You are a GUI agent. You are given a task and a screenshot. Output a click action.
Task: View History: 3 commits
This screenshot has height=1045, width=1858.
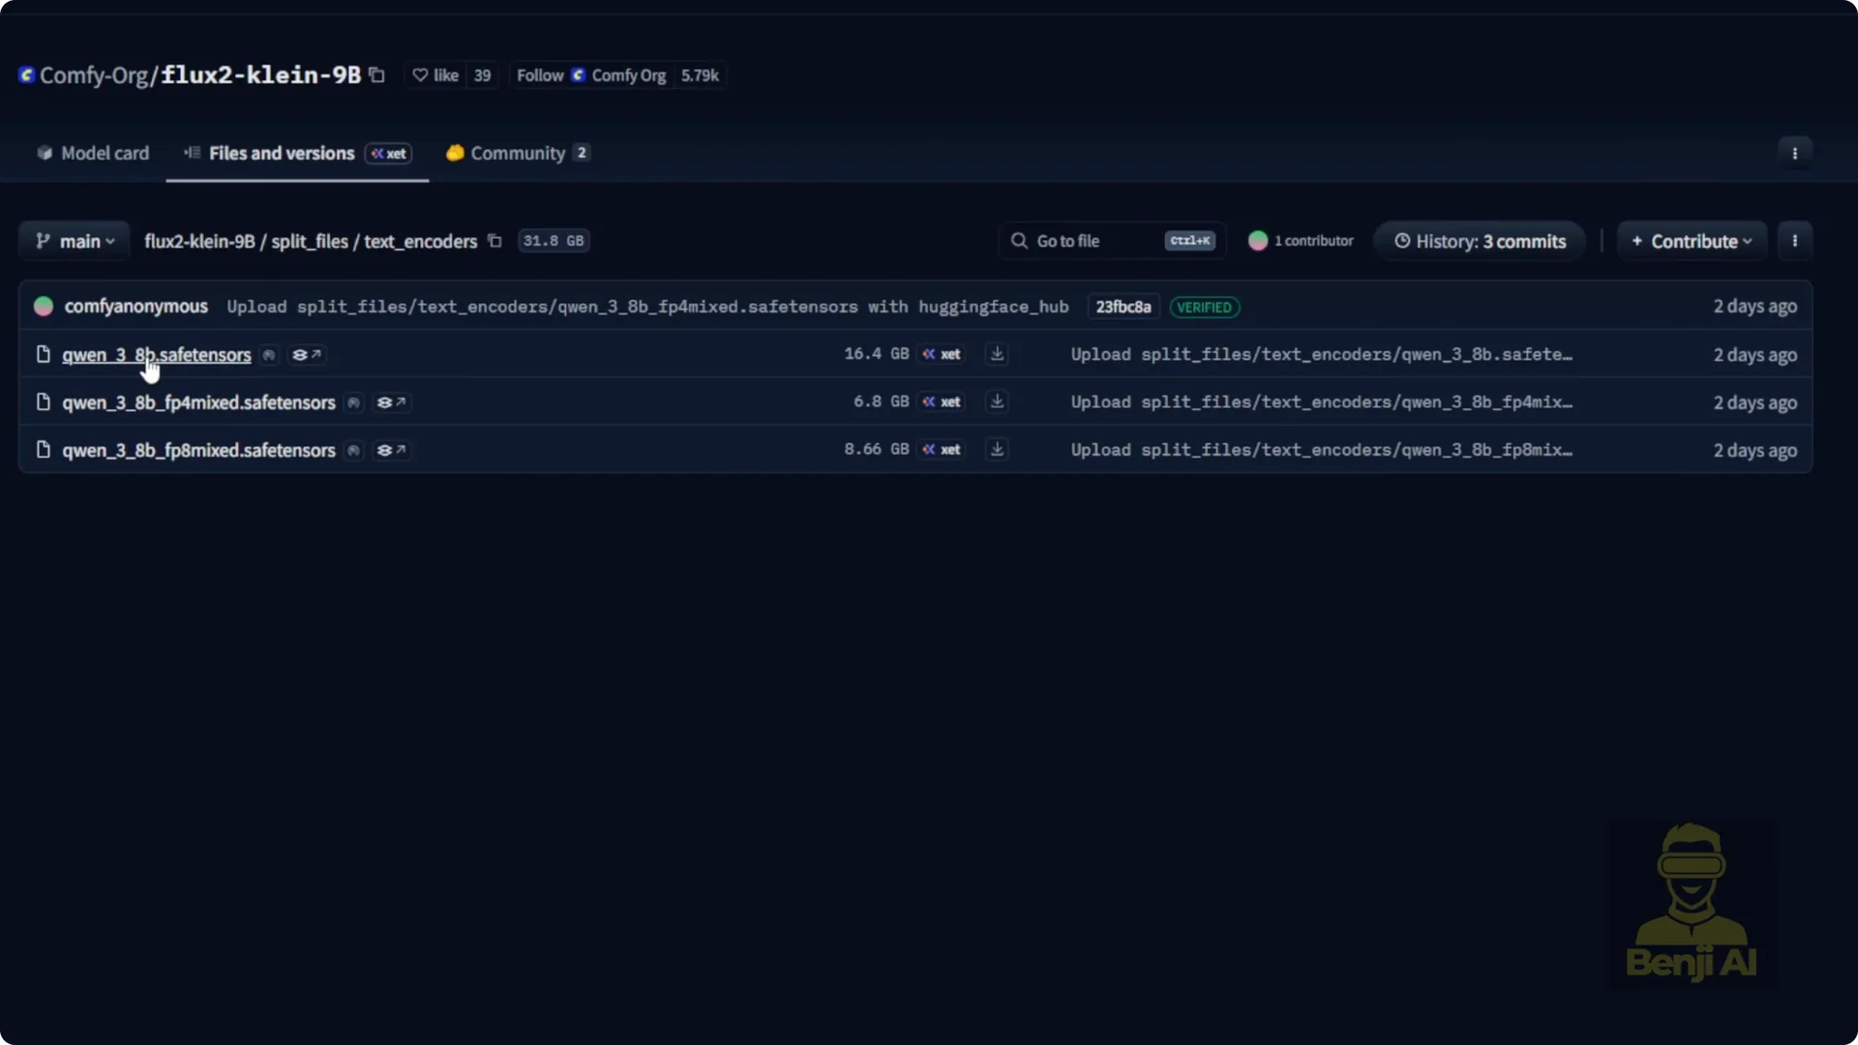[1479, 241]
